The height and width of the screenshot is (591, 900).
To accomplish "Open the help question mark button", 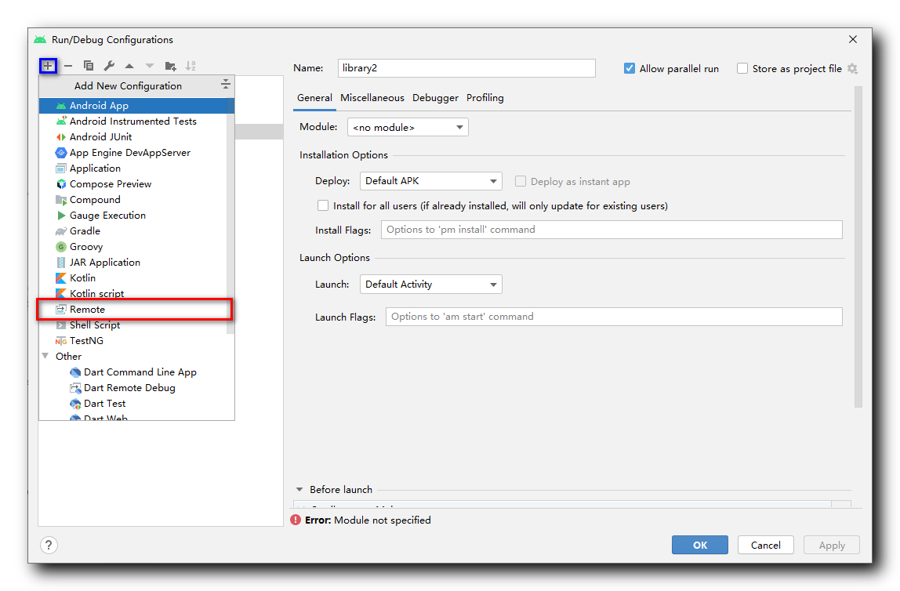I will pyautogui.click(x=49, y=545).
